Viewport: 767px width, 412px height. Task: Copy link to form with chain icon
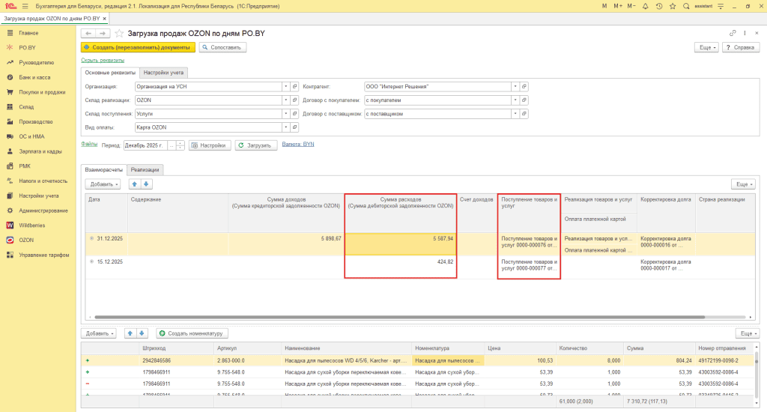(733, 33)
